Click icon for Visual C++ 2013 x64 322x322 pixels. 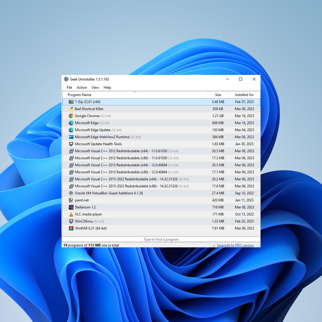71,165
